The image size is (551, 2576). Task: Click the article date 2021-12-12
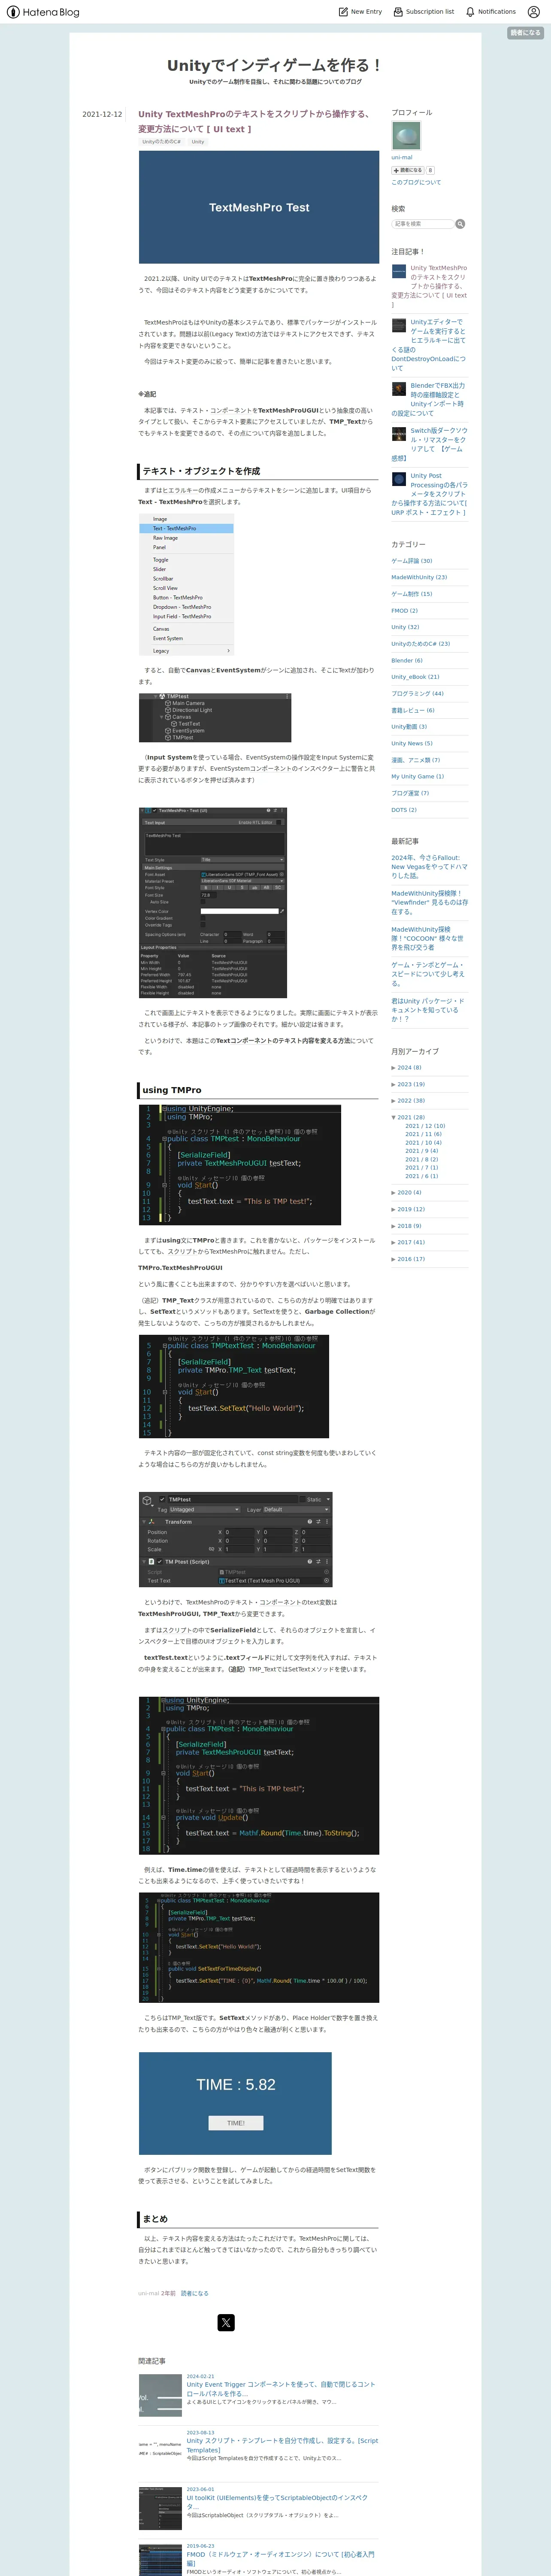pos(102,114)
